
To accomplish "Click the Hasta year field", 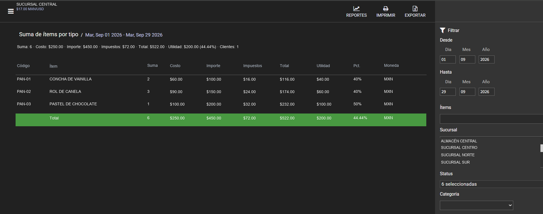I will (x=486, y=92).
